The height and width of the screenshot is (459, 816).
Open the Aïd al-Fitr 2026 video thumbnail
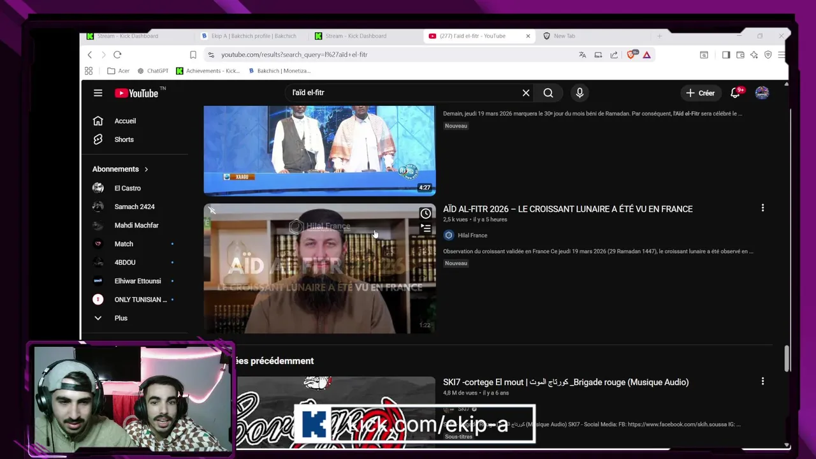click(319, 268)
